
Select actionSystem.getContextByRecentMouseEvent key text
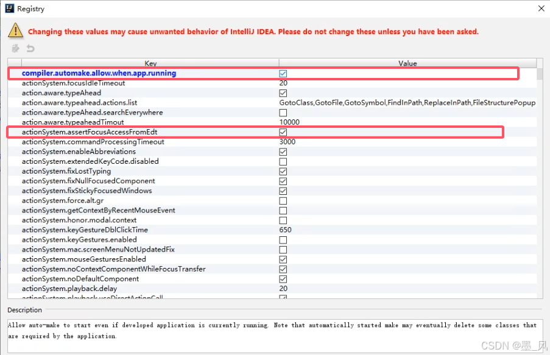[98, 211]
